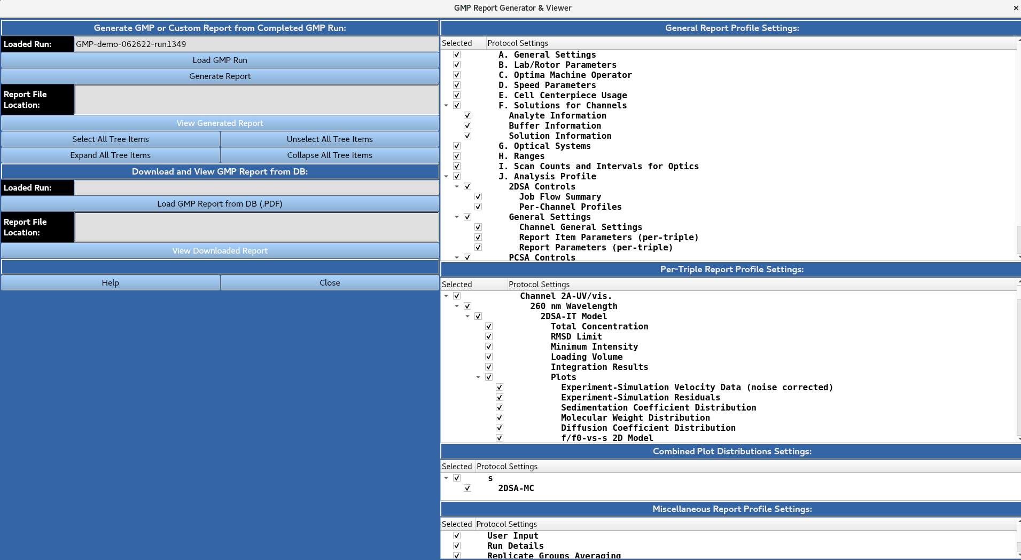Screen dimensions: 1021x560
Task: Disable the f/f0-vs-s 2D Model checkbox
Action: click(499, 437)
